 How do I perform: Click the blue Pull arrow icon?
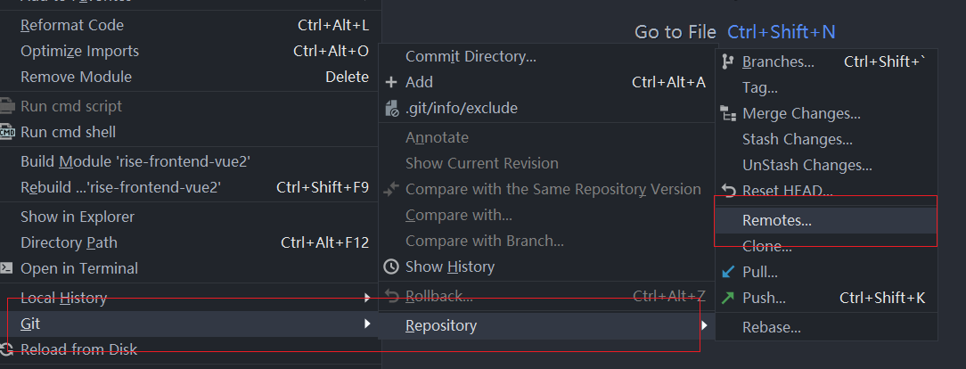[728, 272]
